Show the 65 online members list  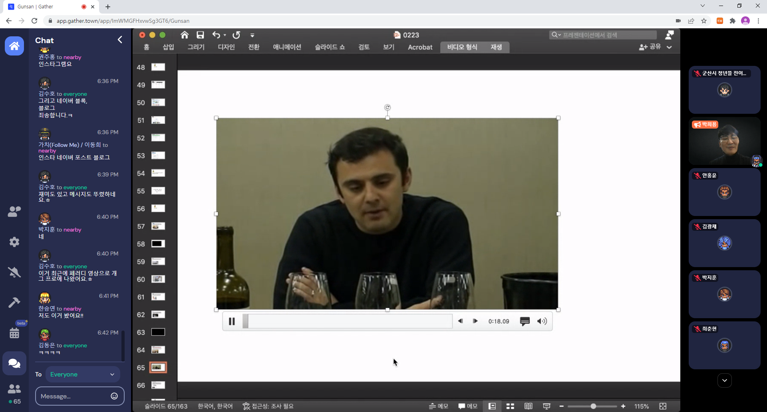pos(14,394)
